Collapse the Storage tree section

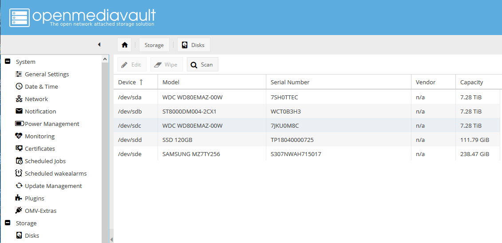[x=8, y=223]
